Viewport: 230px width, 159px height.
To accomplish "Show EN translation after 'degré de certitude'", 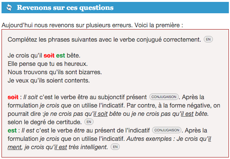I will [x=89, y=122].
